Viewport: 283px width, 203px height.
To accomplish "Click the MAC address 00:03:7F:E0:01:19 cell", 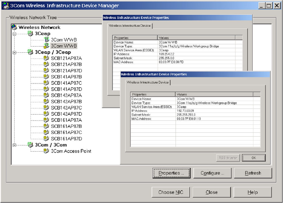I will tap(189, 119).
